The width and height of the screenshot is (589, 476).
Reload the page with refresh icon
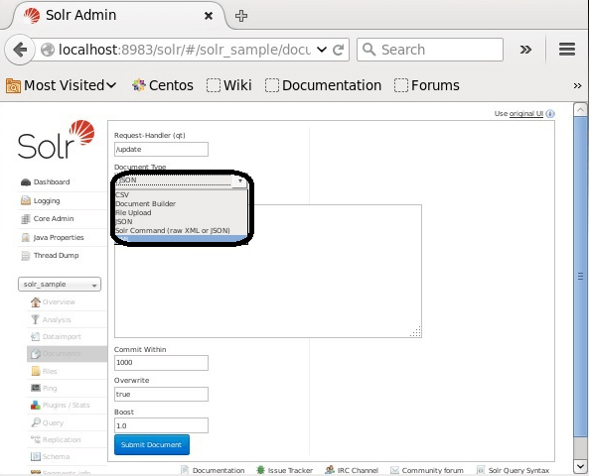pos(339,50)
